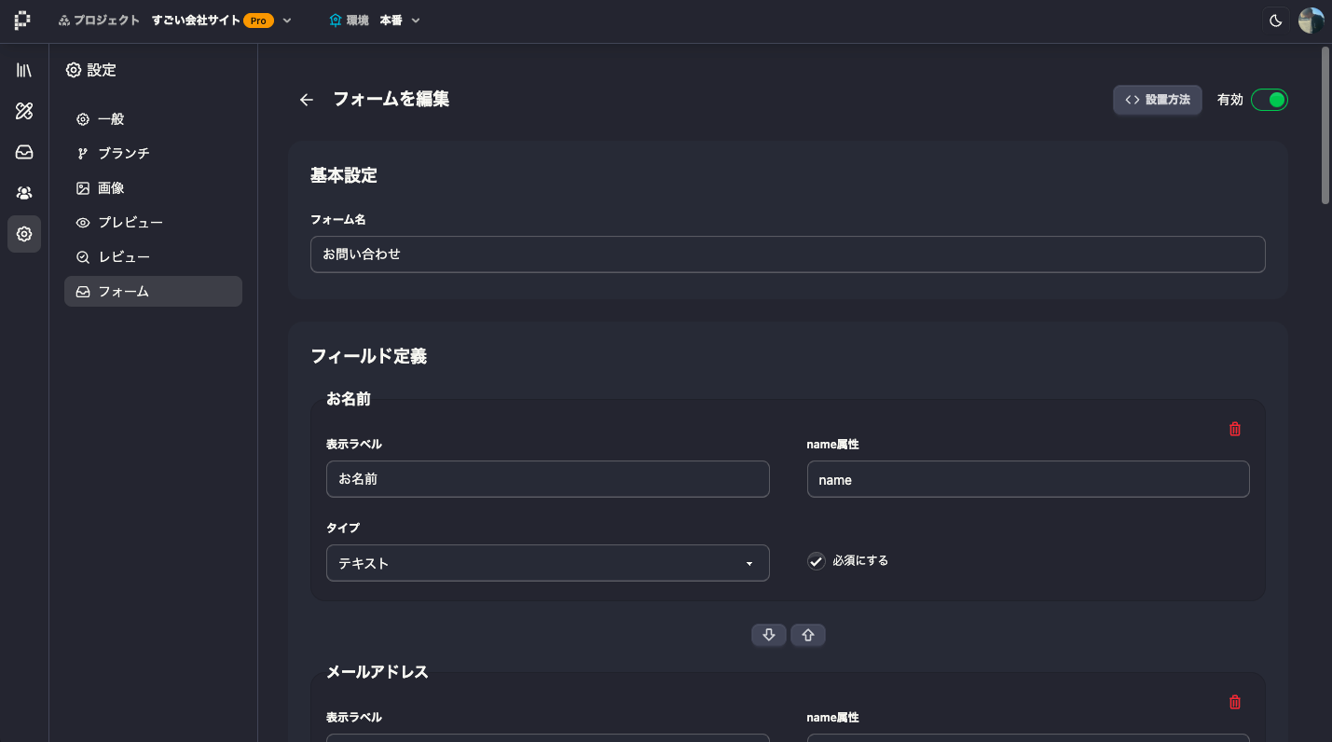Open the members icon in left rail
Image resolution: width=1332 pixels, height=742 pixels.
click(x=24, y=193)
